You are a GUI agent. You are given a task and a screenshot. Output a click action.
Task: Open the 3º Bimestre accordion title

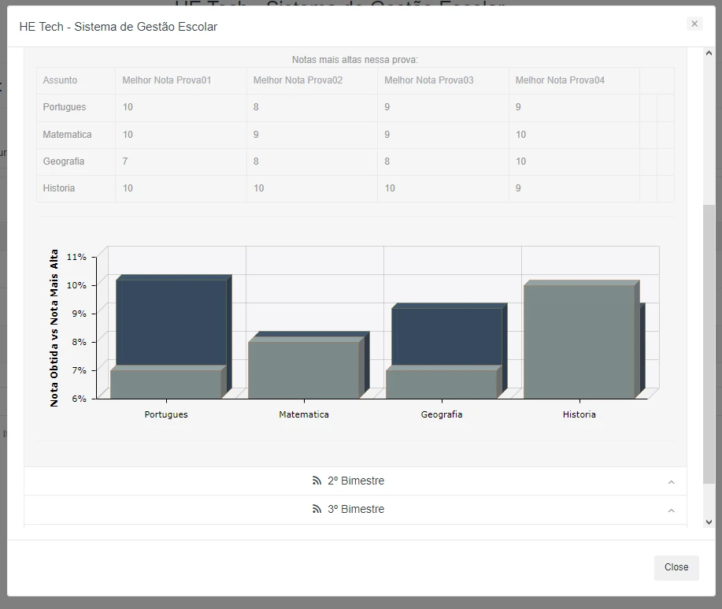point(356,510)
